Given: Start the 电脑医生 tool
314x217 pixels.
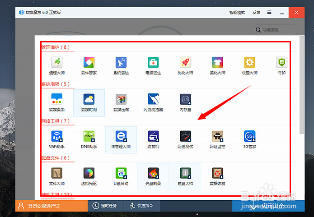Looking at the screenshot, I should pyautogui.click(x=153, y=65).
